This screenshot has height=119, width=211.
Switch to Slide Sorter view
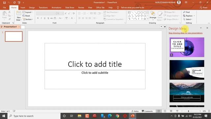165,111
